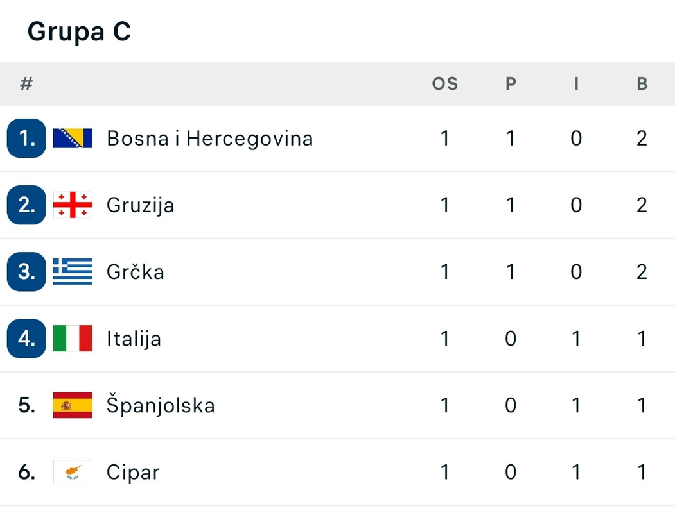Open the Gruzija team link
The image size is (675, 513).
(141, 206)
